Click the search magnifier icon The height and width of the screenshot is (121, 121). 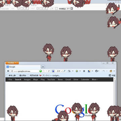tap(65, 71)
